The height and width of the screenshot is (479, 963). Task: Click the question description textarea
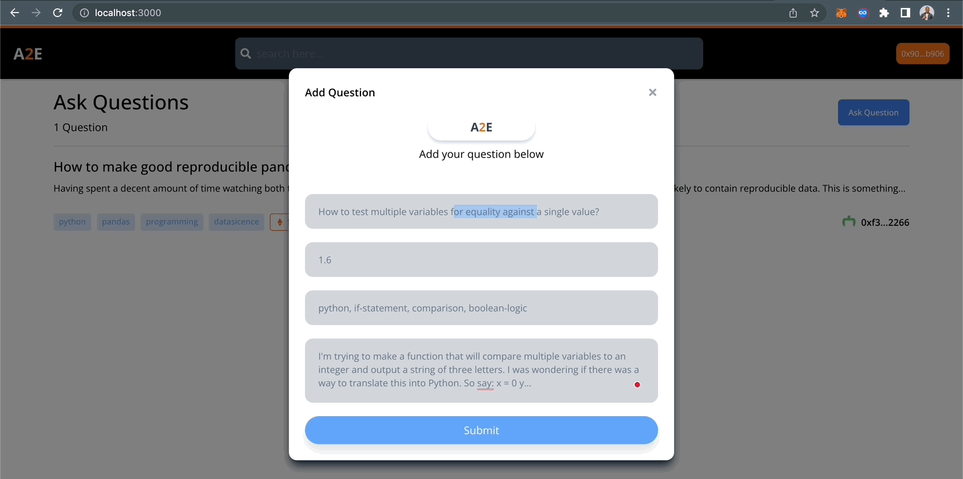[481, 370]
